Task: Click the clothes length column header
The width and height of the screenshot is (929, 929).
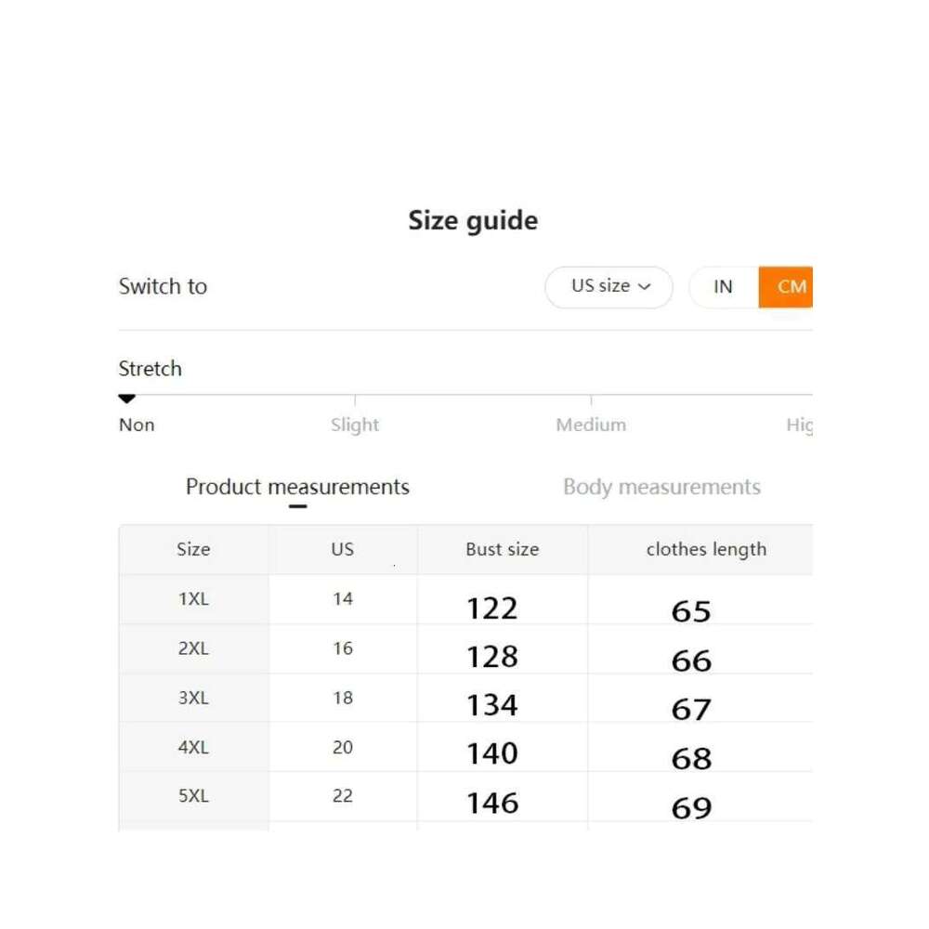Action: (706, 549)
